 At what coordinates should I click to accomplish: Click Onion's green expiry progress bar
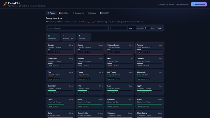tap(90, 104)
